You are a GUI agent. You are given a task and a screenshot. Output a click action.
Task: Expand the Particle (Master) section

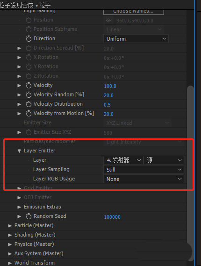pyautogui.click(x=10, y=226)
